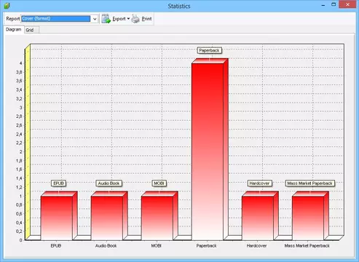359x262 pixels.
Task: Click the Print button label
Action: [146, 19]
